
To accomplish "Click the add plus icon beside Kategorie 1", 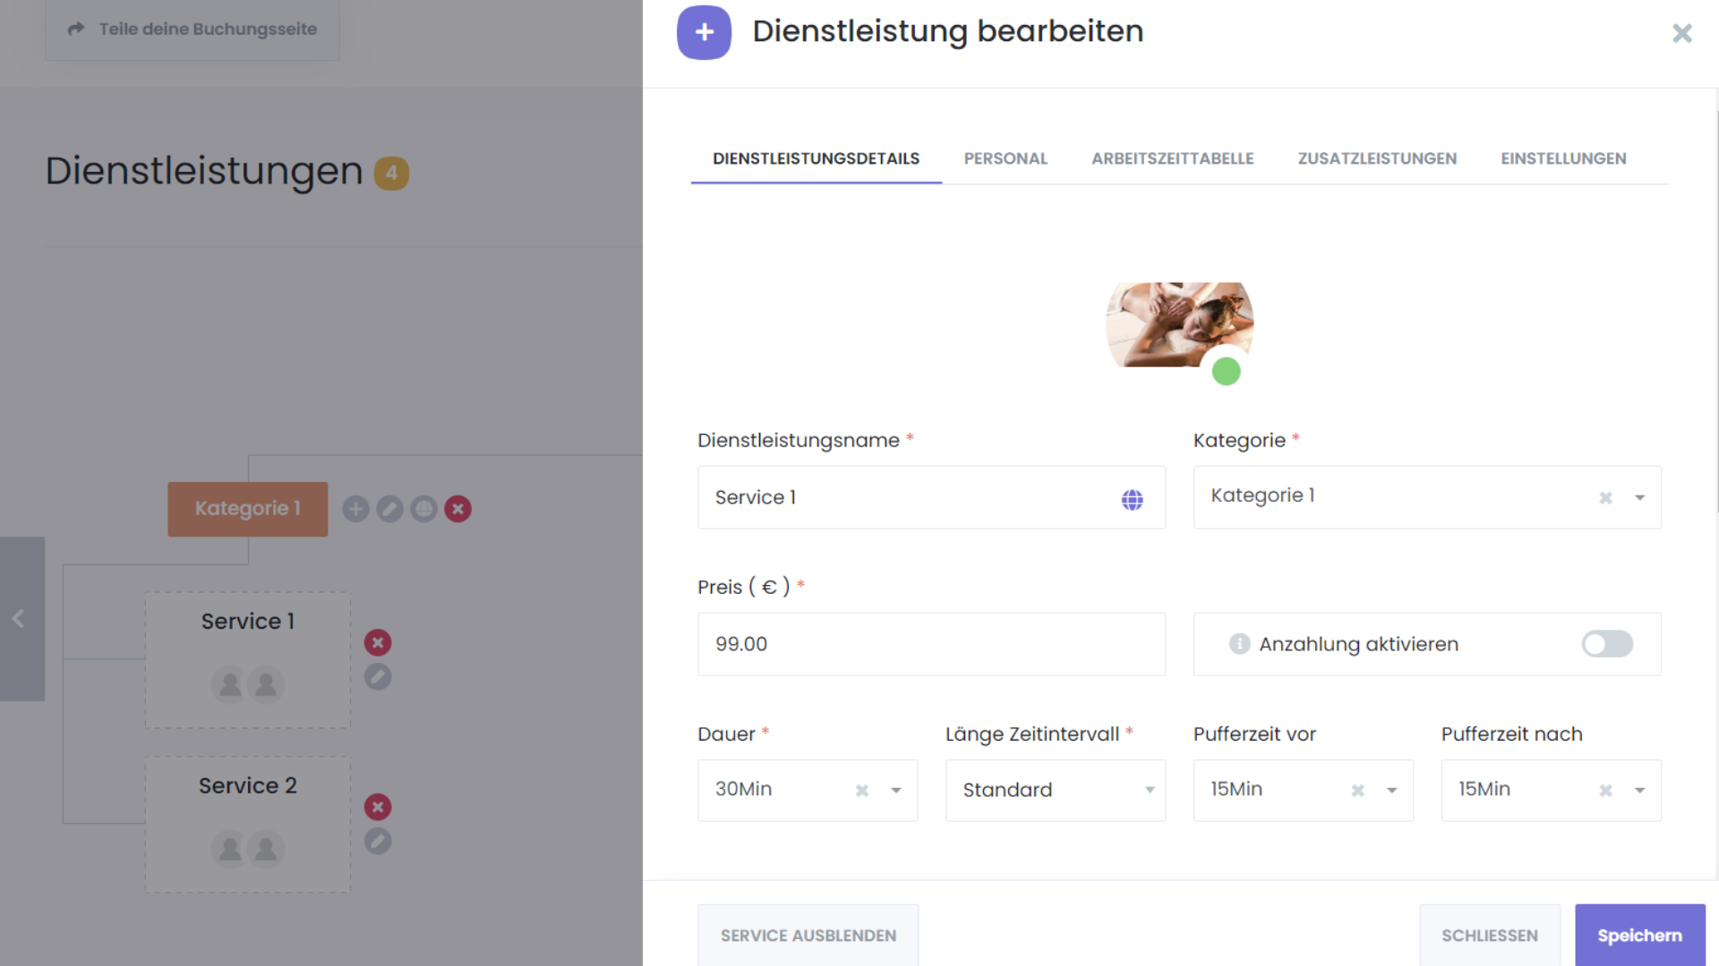I will 355,509.
